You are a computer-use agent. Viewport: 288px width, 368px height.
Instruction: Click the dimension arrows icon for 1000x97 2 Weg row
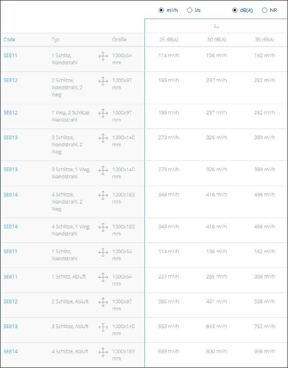[103, 82]
